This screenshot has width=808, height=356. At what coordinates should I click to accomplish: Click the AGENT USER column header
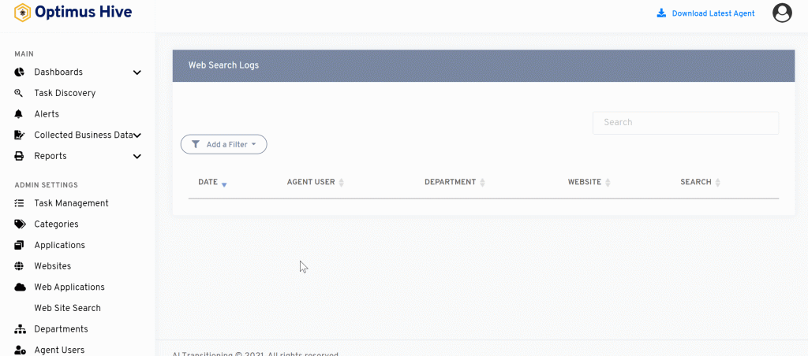(311, 182)
